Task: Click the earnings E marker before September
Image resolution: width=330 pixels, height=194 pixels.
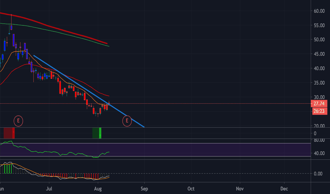Action: coord(127,121)
